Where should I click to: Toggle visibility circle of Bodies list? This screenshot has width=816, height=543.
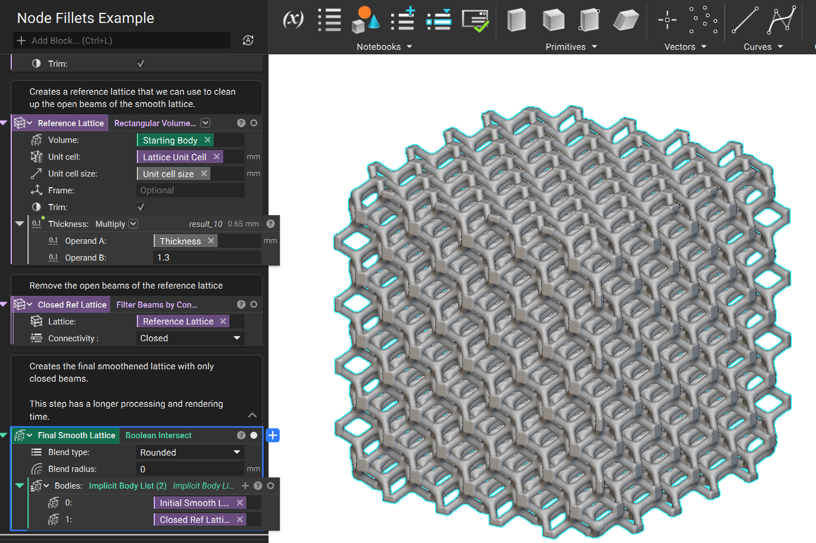pos(271,486)
